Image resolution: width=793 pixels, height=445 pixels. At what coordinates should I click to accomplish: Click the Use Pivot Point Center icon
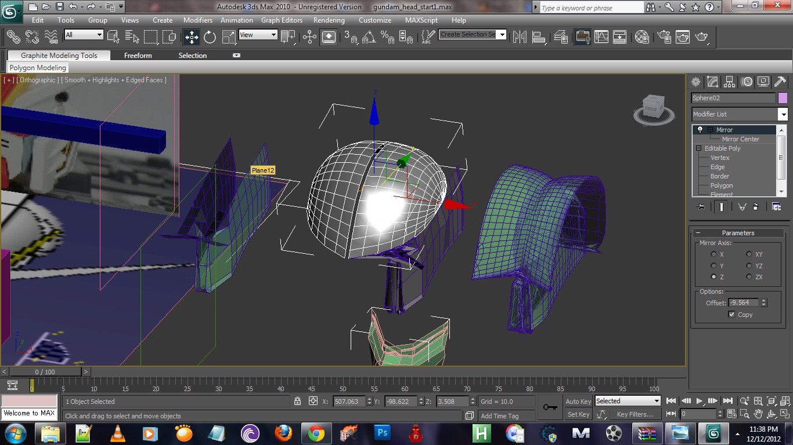coord(289,37)
